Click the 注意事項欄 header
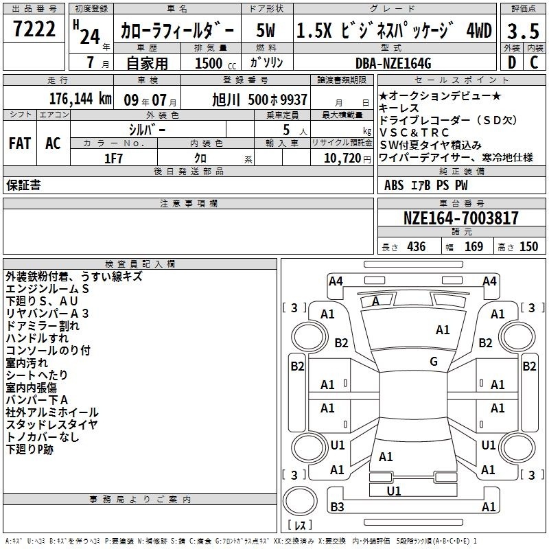Image resolution: width=549 pixels, height=549 pixels. (188, 203)
